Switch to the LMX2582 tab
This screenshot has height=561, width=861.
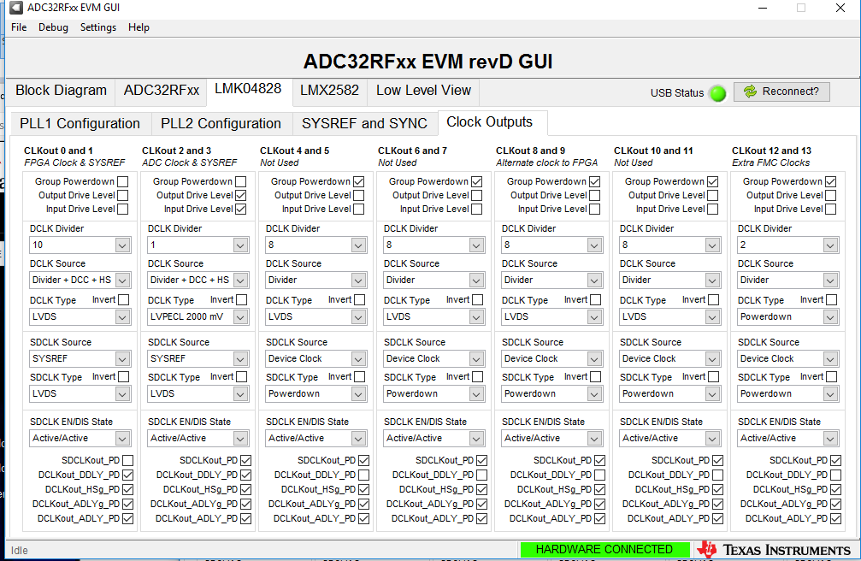pos(329,91)
